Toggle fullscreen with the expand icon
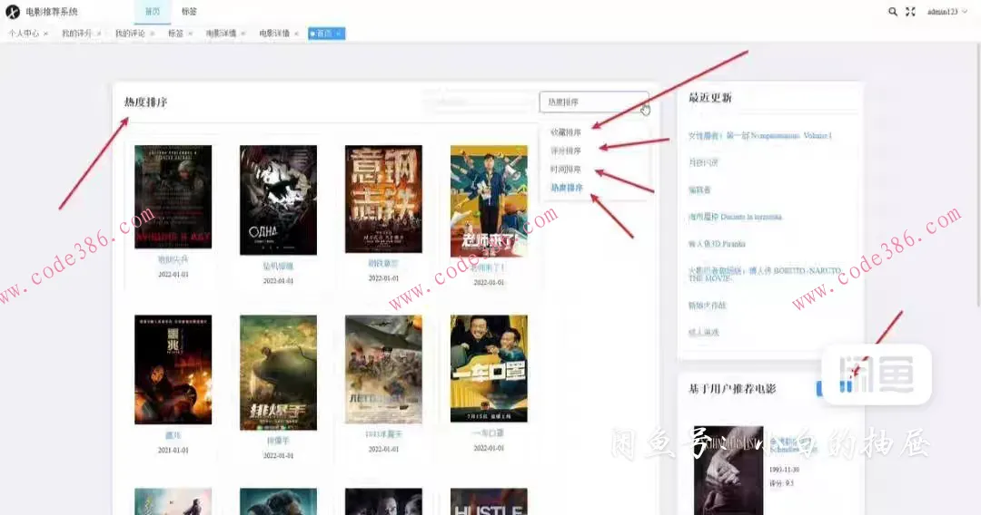This screenshot has width=981, height=515. (x=911, y=12)
